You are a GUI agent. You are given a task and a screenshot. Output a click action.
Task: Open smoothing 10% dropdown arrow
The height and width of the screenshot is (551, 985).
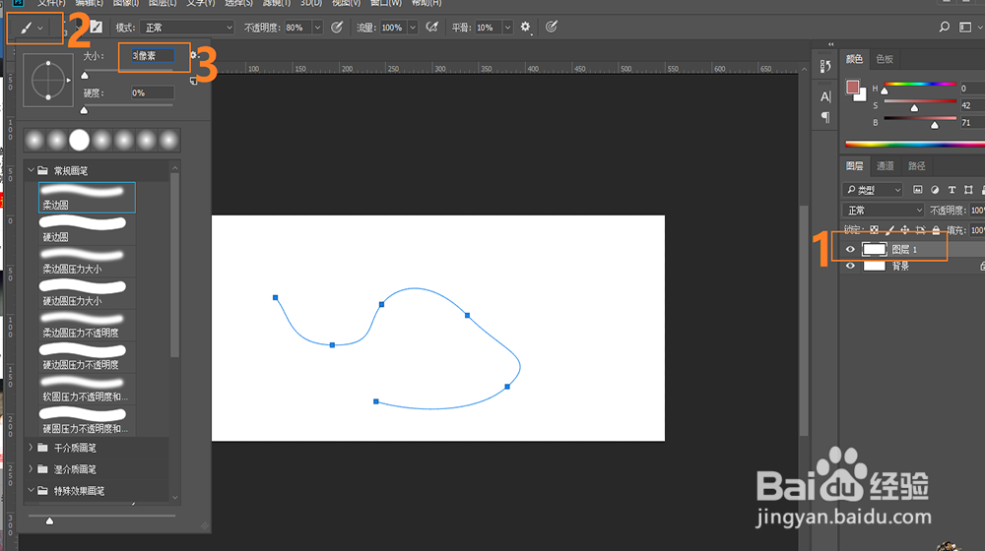click(x=507, y=27)
